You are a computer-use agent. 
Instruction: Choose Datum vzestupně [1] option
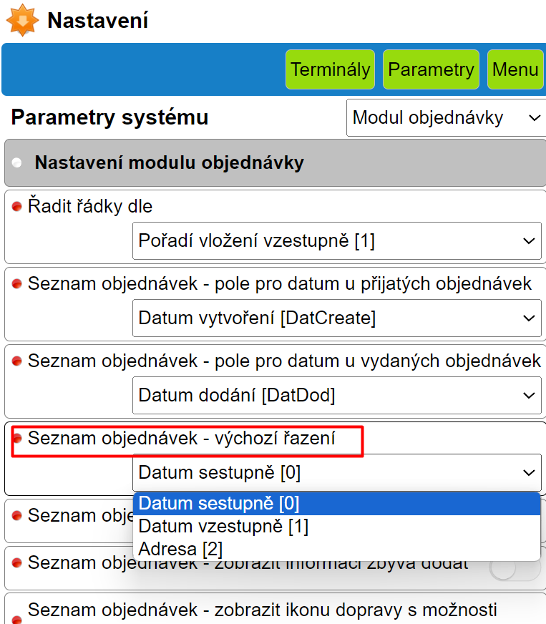point(336,527)
